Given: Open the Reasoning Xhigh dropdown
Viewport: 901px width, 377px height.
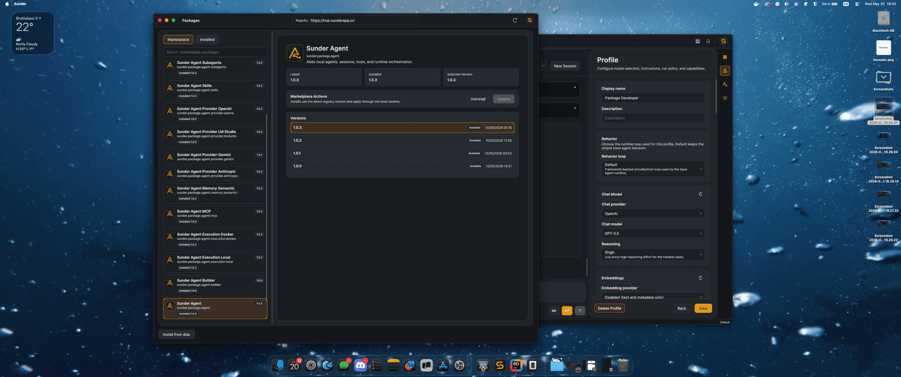Looking at the screenshot, I should coord(653,255).
